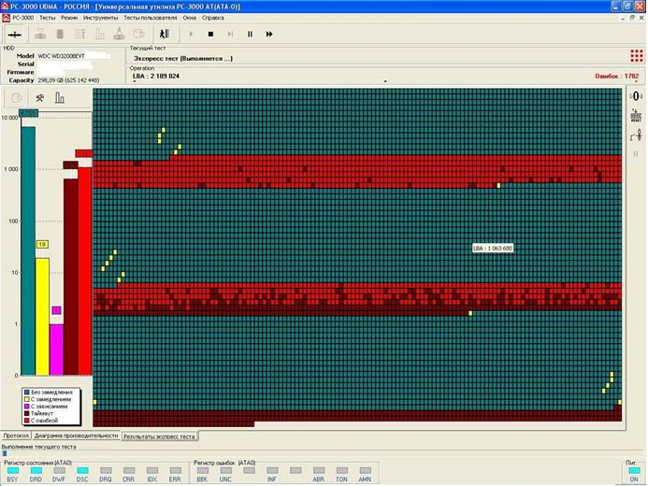Open the Режим menu
The width and height of the screenshot is (648, 486).
point(69,18)
